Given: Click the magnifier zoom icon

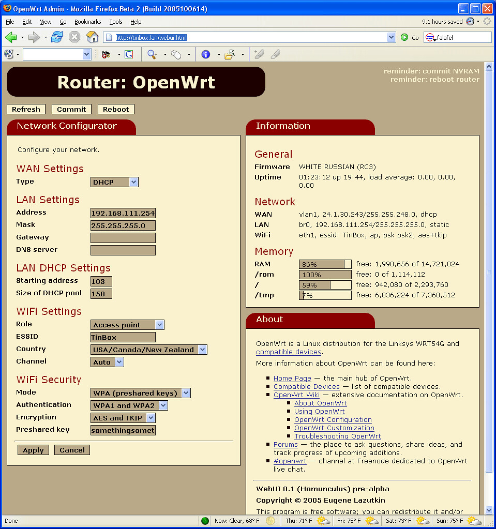Looking at the screenshot, I should 152,54.
